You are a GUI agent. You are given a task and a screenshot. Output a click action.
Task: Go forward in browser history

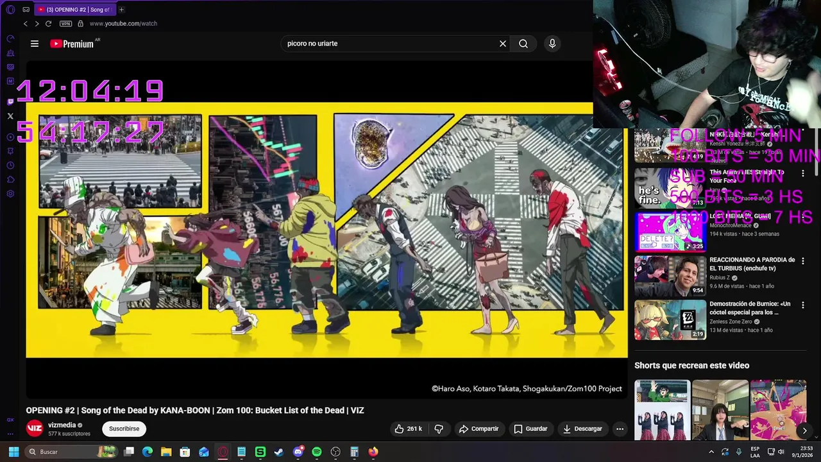37,24
